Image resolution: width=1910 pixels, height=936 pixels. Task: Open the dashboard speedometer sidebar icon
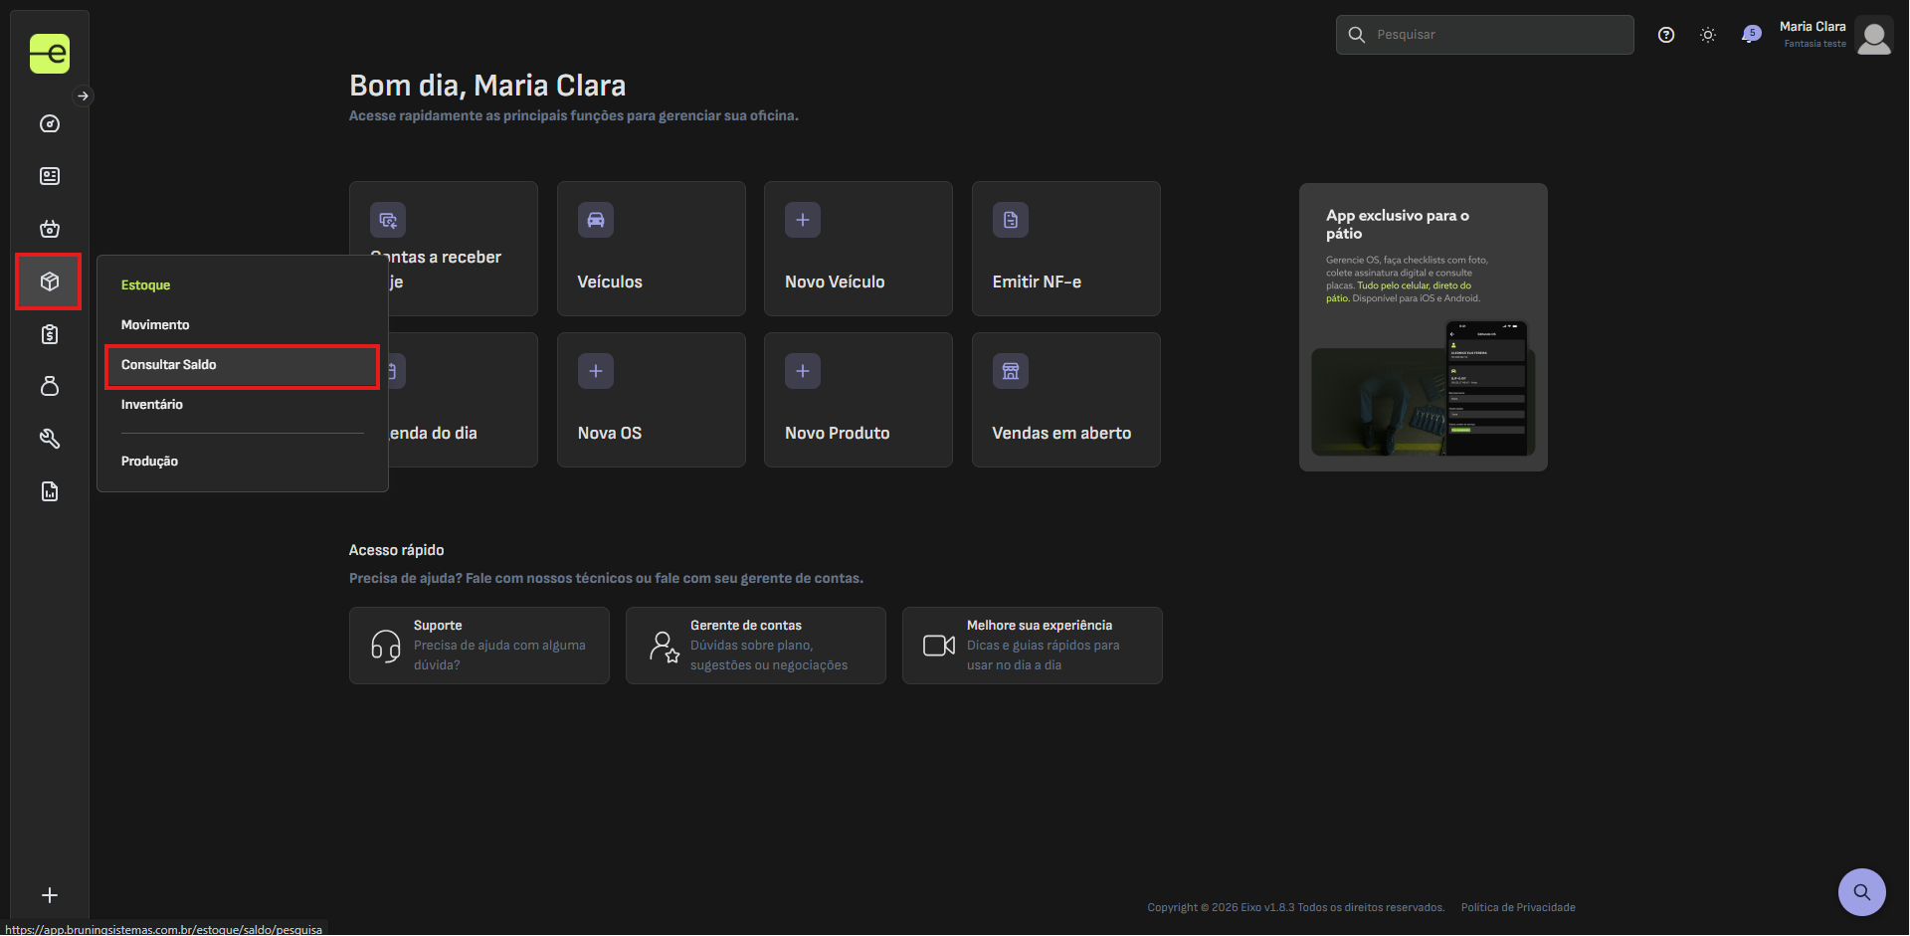[50, 124]
